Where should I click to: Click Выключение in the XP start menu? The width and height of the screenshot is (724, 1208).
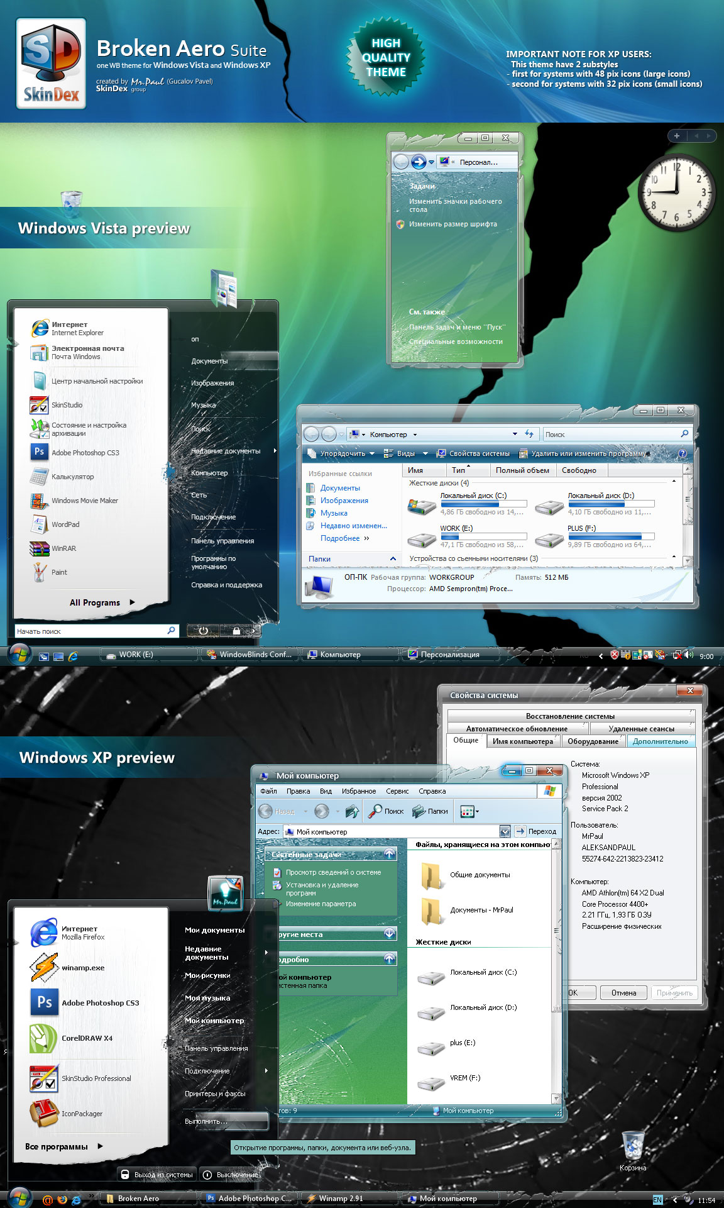click(x=231, y=1175)
